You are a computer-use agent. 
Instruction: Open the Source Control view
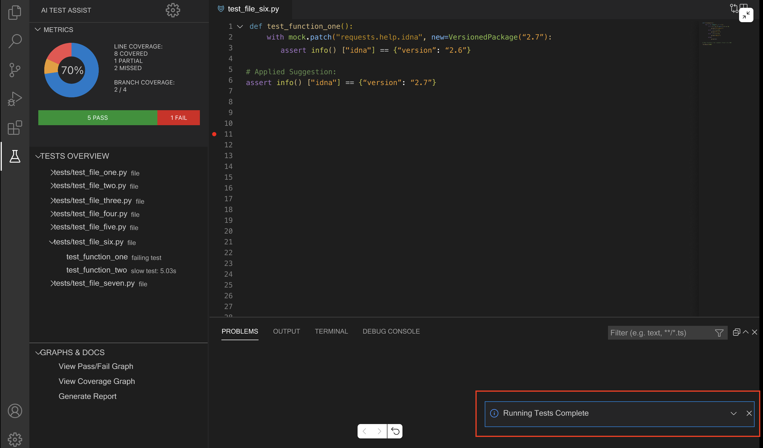15,70
